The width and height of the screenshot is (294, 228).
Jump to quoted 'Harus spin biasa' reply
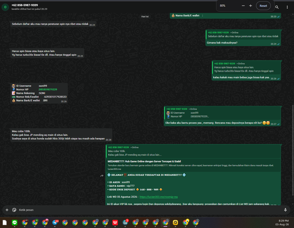(x=246, y=67)
